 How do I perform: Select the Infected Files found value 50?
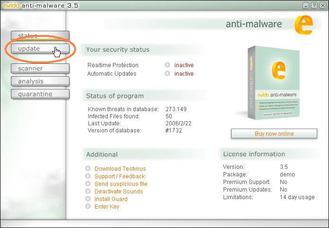169,116
